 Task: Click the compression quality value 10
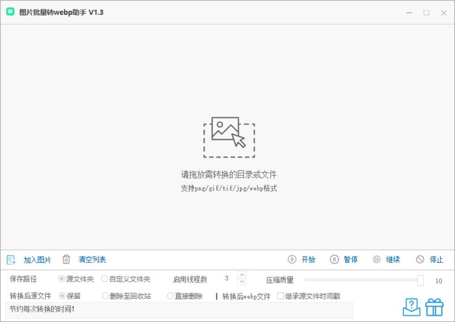[x=439, y=281]
